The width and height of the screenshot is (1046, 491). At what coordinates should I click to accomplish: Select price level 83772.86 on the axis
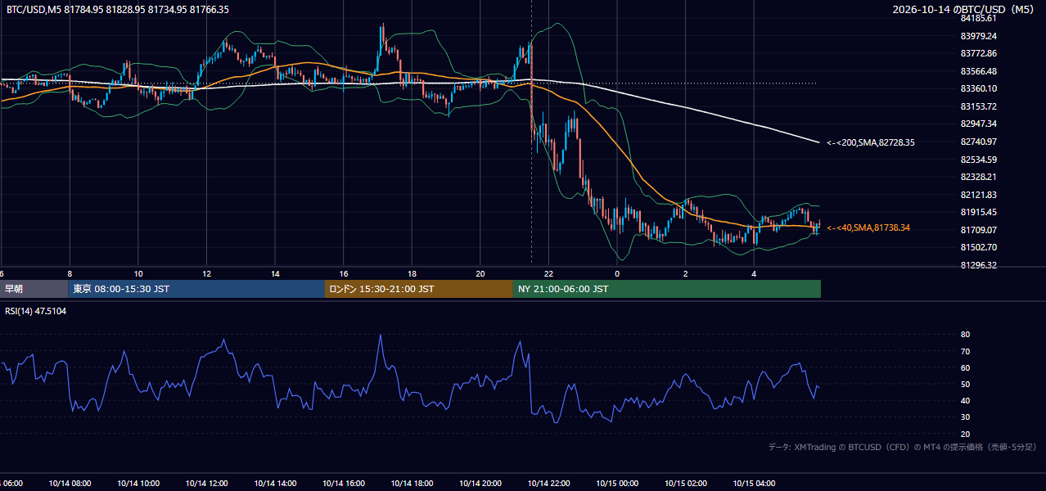pyautogui.click(x=978, y=53)
